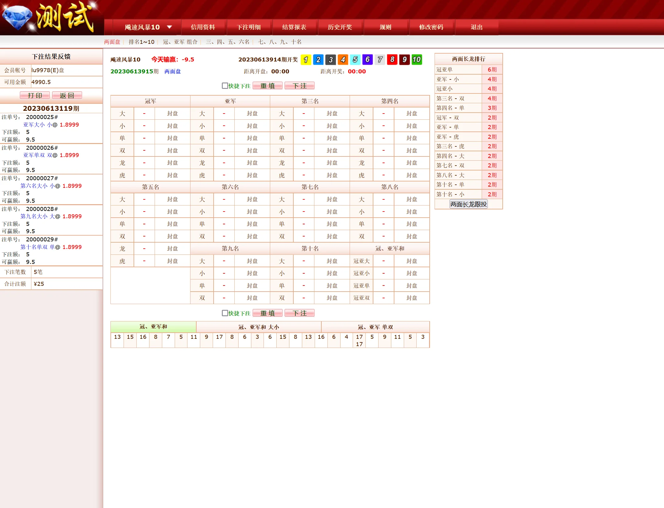
Task: Click the yellow number 1 ball
Action: [x=306, y=60]
